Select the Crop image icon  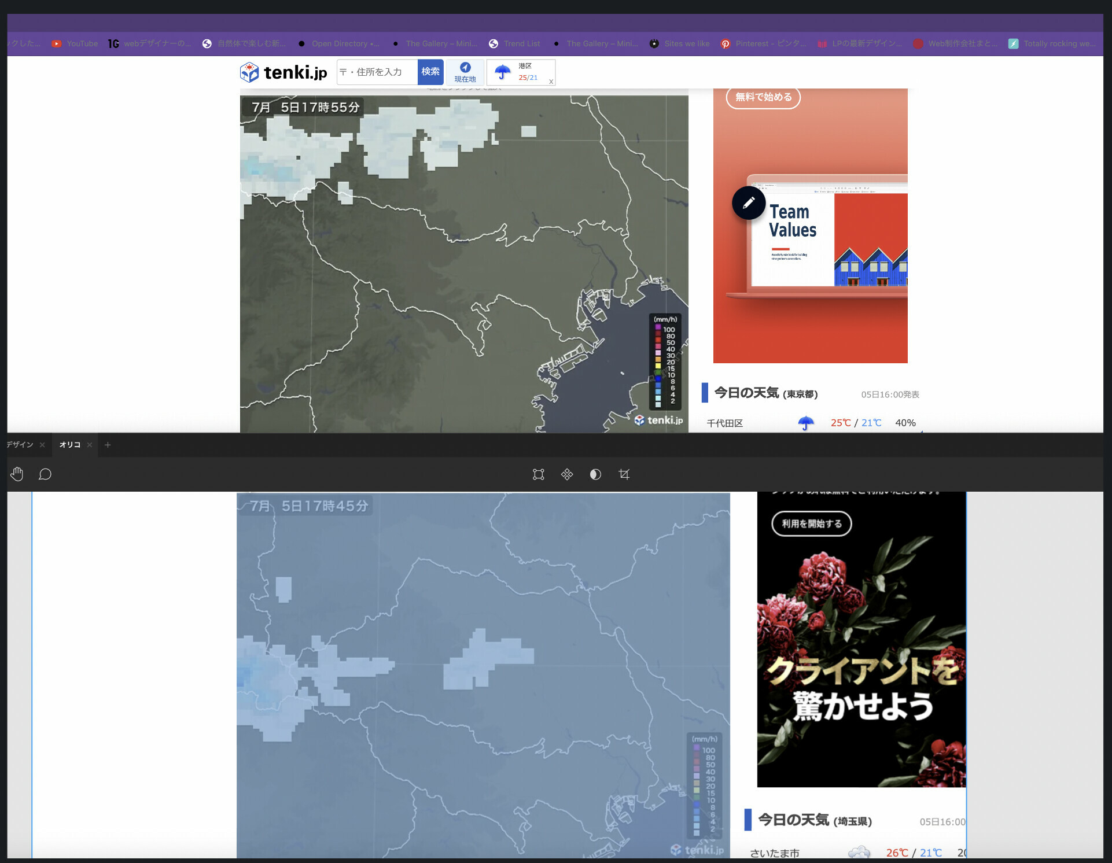[x=624, y=474]
